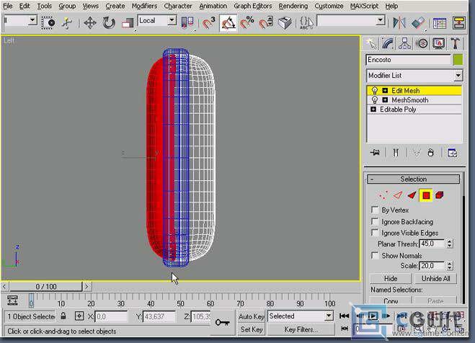Open the Create command panel tab
Screen dimensions: 475x343
371,43
